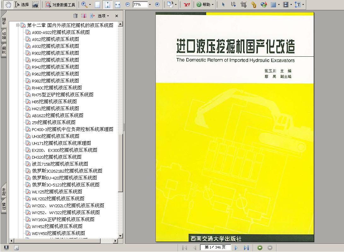
Task: Click the article thread tool
Action: (x=233, y=4)
